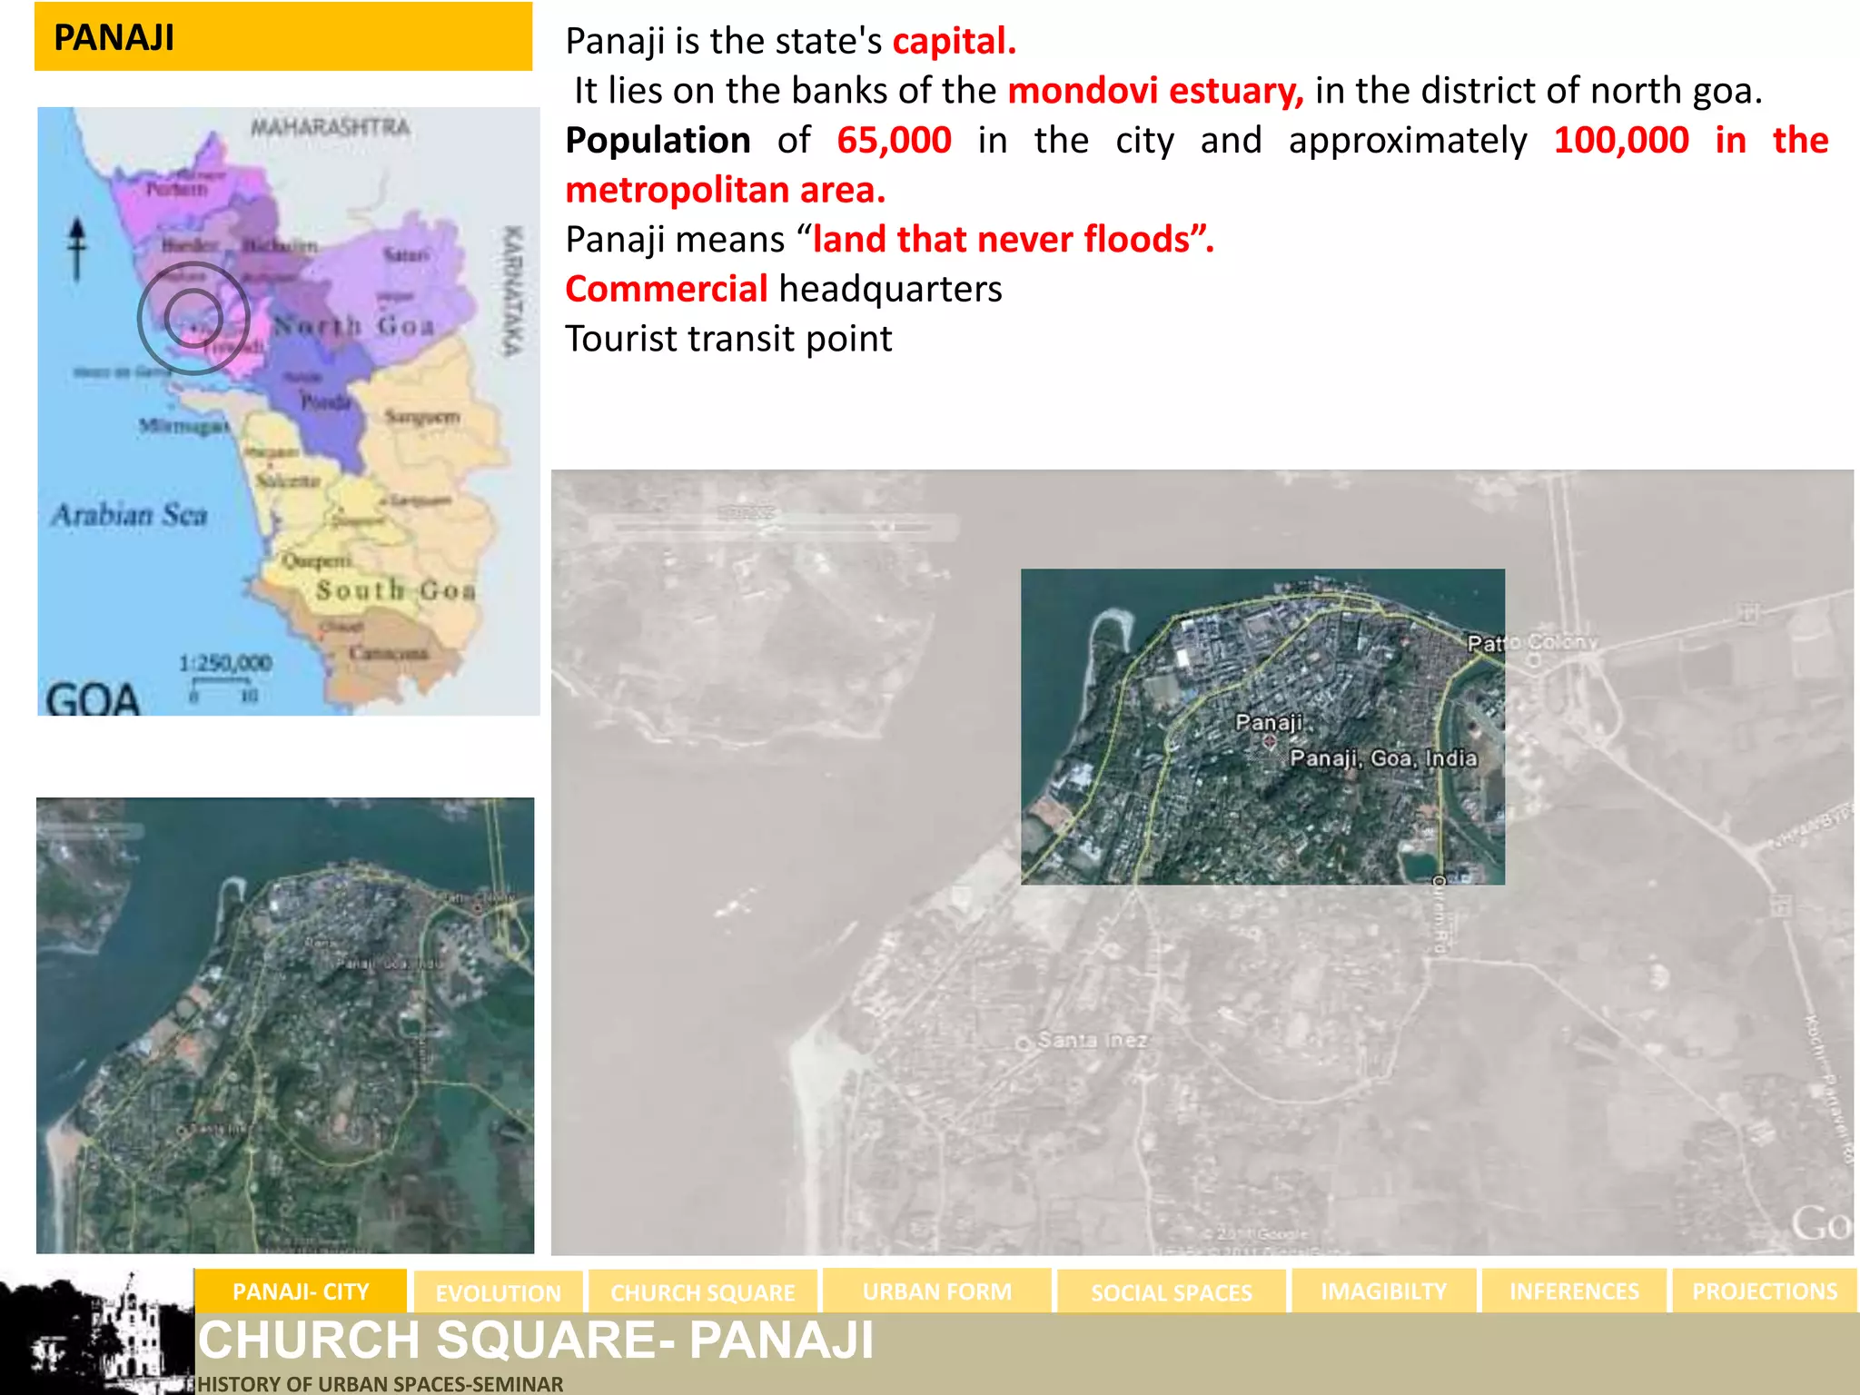Switch to the PROJECTIONS tab

[1765, 1291]
